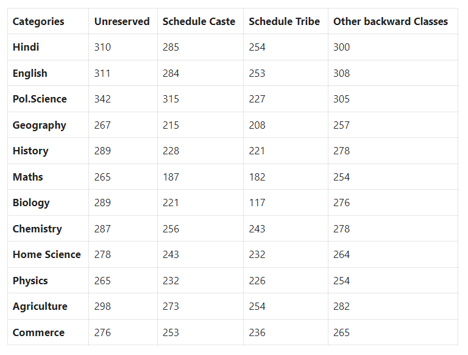Select the Biology row label

tap(31, 203)
